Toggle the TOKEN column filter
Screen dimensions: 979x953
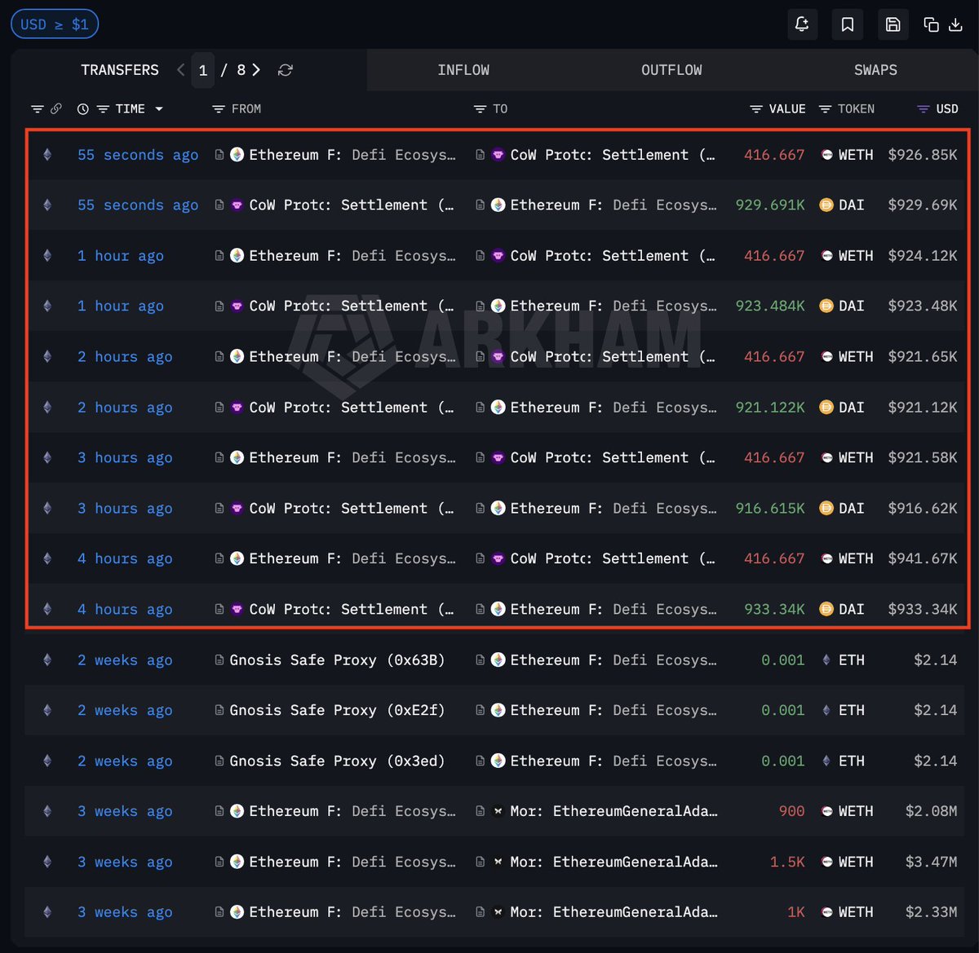(x=825, y=108)
